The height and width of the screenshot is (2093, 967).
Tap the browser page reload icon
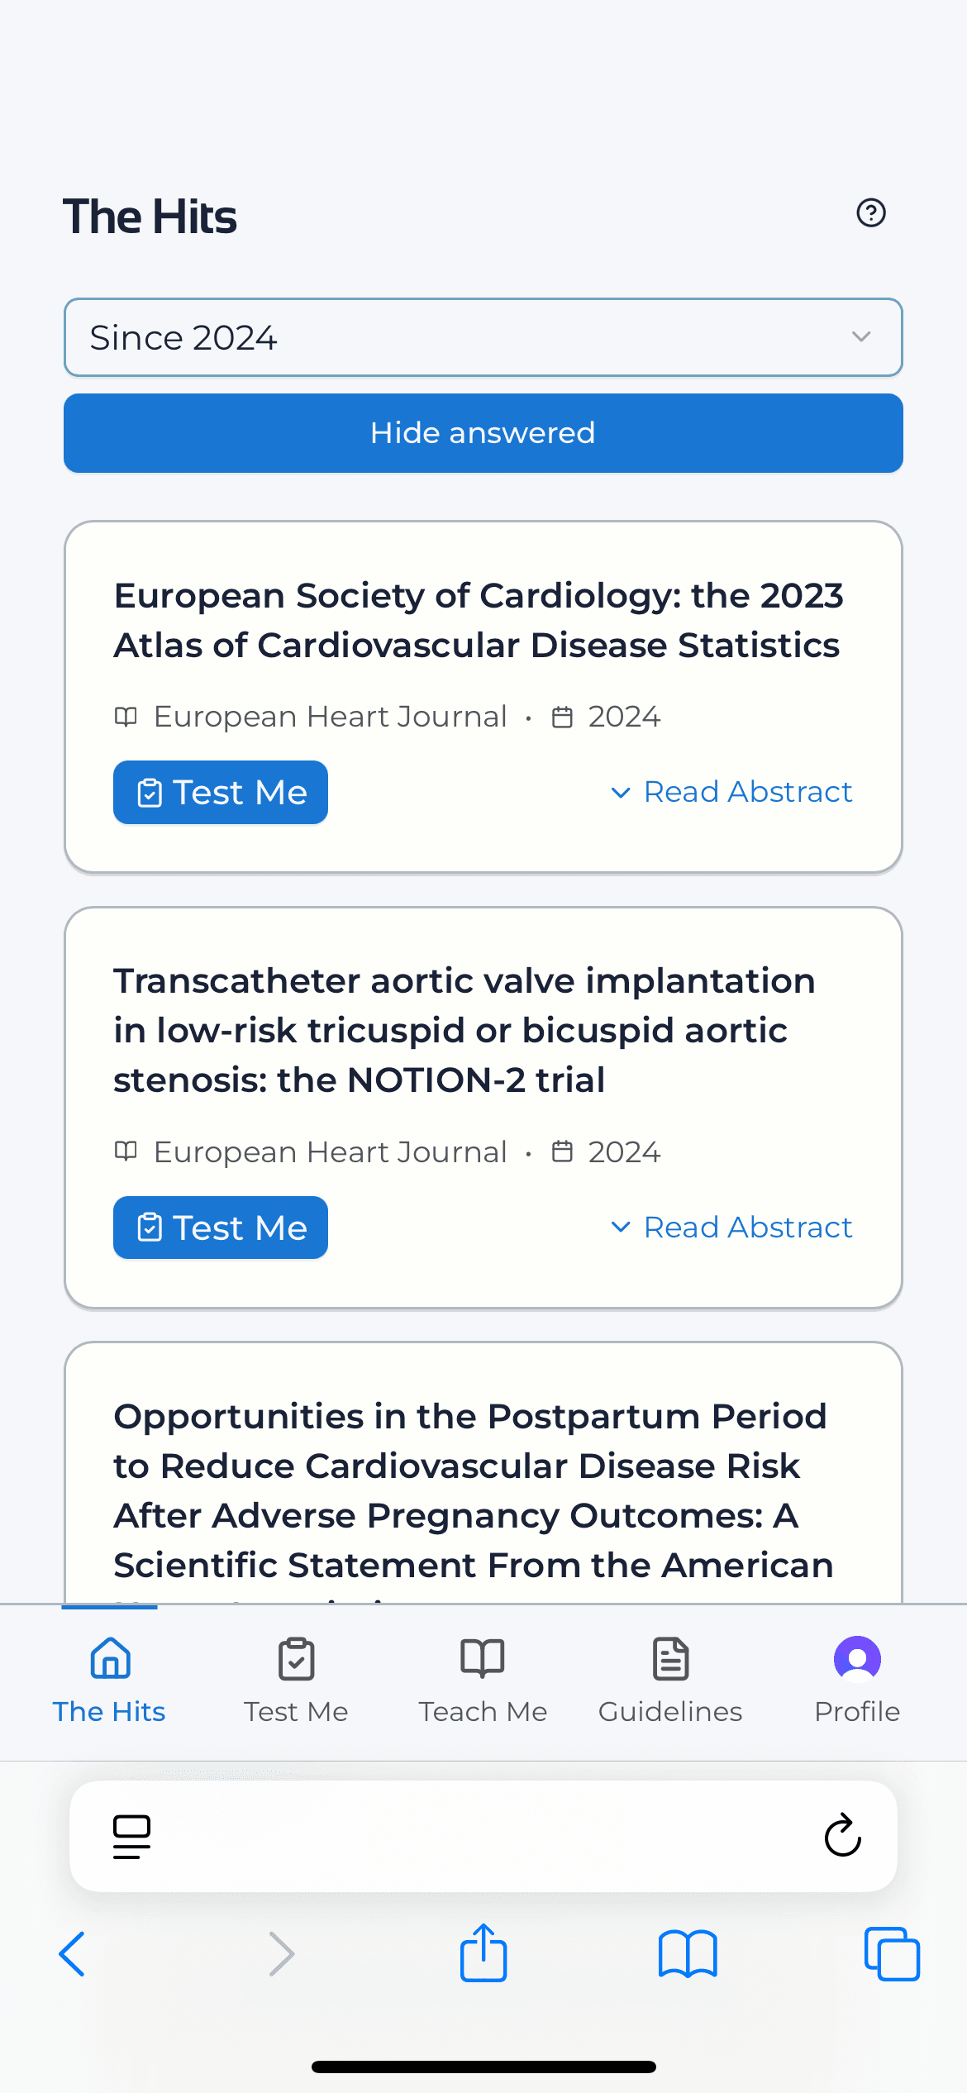842,1836
